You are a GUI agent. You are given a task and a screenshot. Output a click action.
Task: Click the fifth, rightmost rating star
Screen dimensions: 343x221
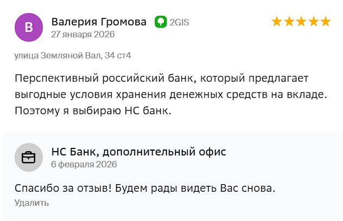click(x=325, y=22)
